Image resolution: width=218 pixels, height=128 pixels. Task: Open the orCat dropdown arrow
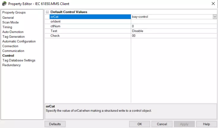[215, 17]
